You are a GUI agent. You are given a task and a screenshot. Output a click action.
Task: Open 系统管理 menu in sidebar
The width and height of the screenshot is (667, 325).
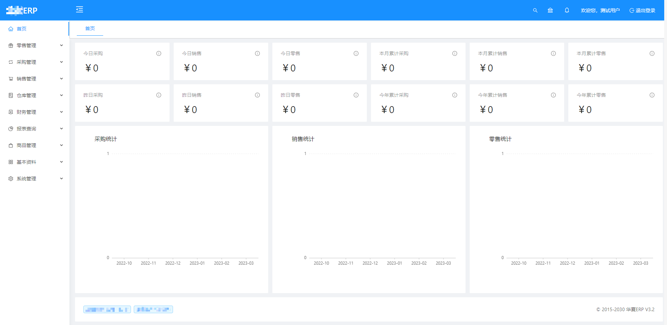coord(35,179)
